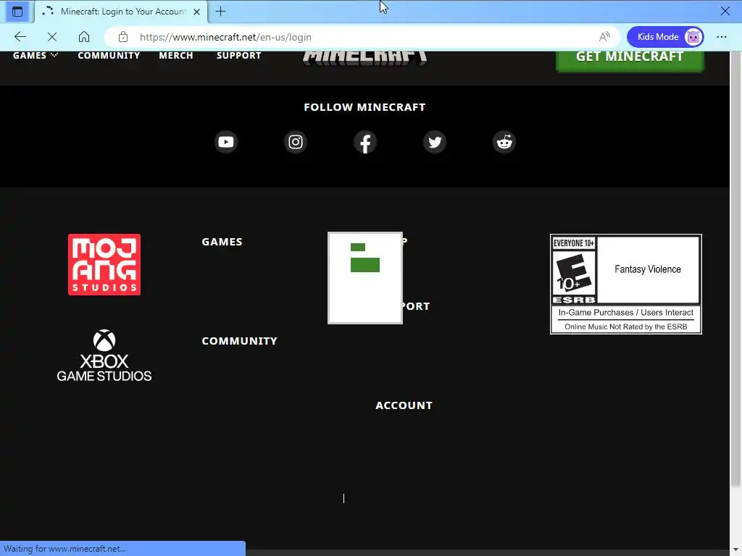
Task: Close the browser window
Action: click(725, 11)
